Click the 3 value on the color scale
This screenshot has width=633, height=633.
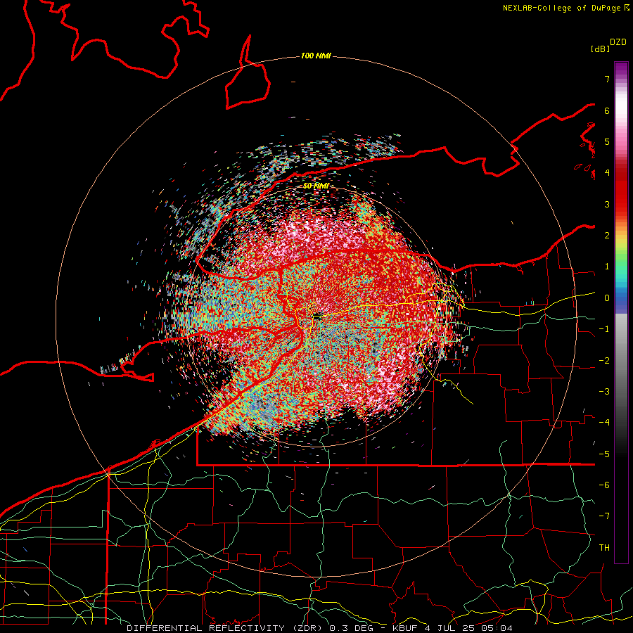click(607, 204)
